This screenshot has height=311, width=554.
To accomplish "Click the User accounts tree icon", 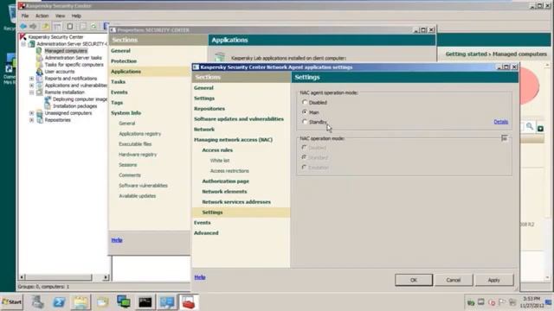I will pos(40,72).
